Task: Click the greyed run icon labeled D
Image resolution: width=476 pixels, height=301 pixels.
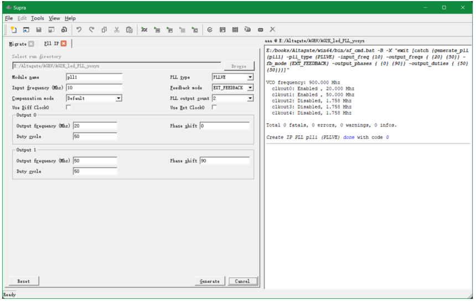Action: click(182, 30)
